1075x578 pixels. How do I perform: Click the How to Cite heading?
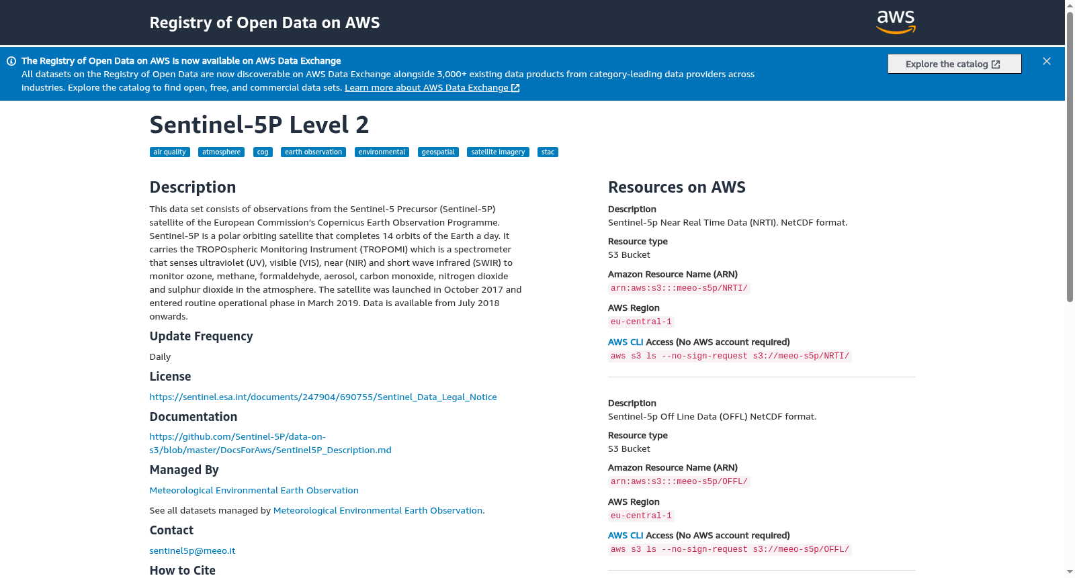pyautogui.click(x=182, y=571)
